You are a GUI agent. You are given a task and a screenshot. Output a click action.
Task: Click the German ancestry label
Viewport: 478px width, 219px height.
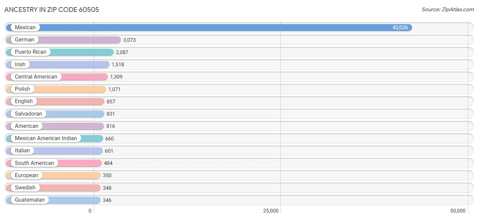[24, 40]
